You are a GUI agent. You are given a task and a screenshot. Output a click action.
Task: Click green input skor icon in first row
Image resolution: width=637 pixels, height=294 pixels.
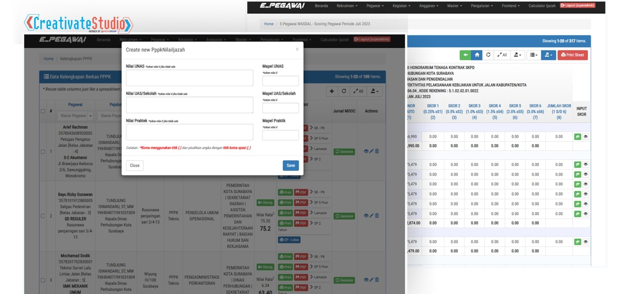point(577,137)
